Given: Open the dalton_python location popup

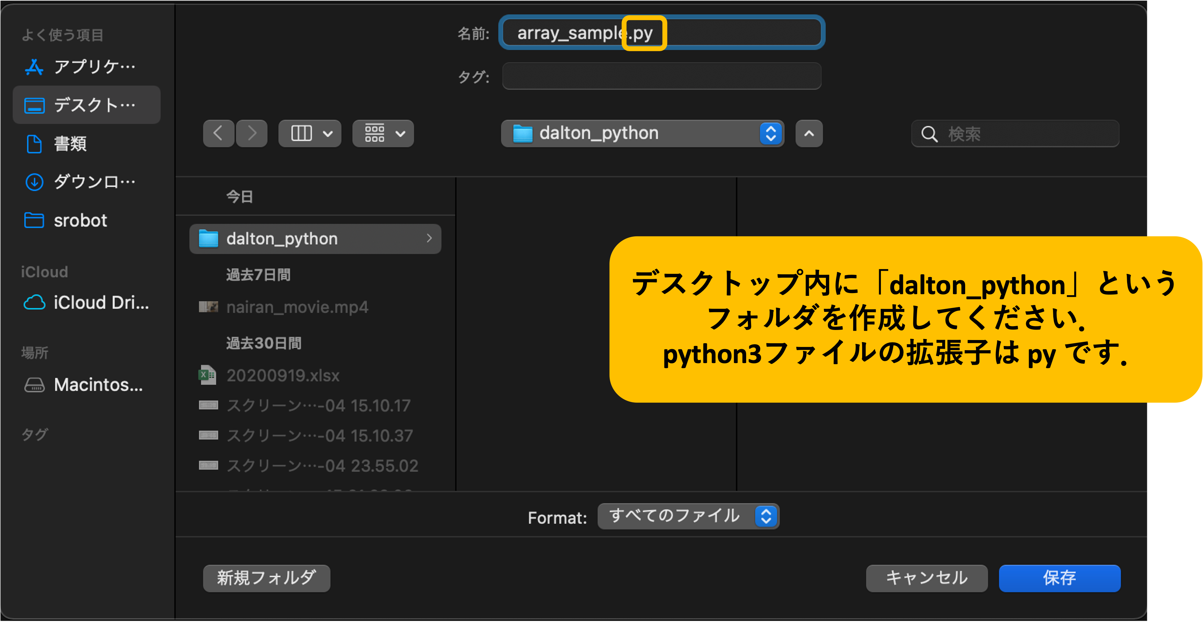Looking at the screenshot, I should tap(642, 134).
